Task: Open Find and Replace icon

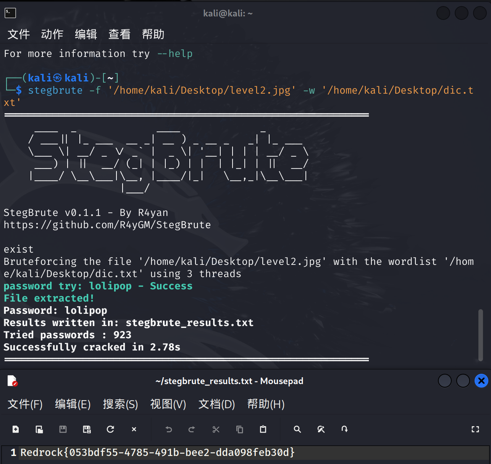Action: (321, 429)
